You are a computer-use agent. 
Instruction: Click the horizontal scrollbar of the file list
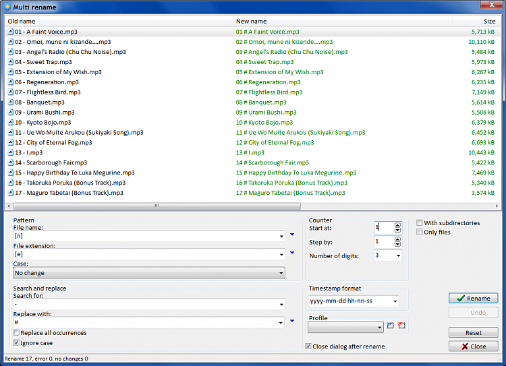155,206
